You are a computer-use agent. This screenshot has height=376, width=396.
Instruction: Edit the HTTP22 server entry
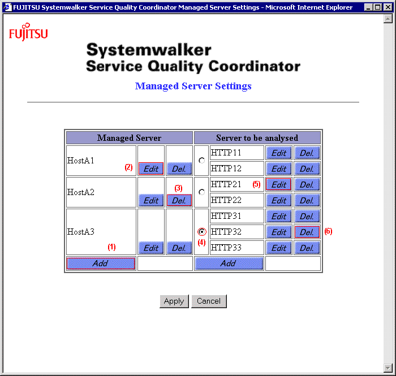click(x=278, y=200)
